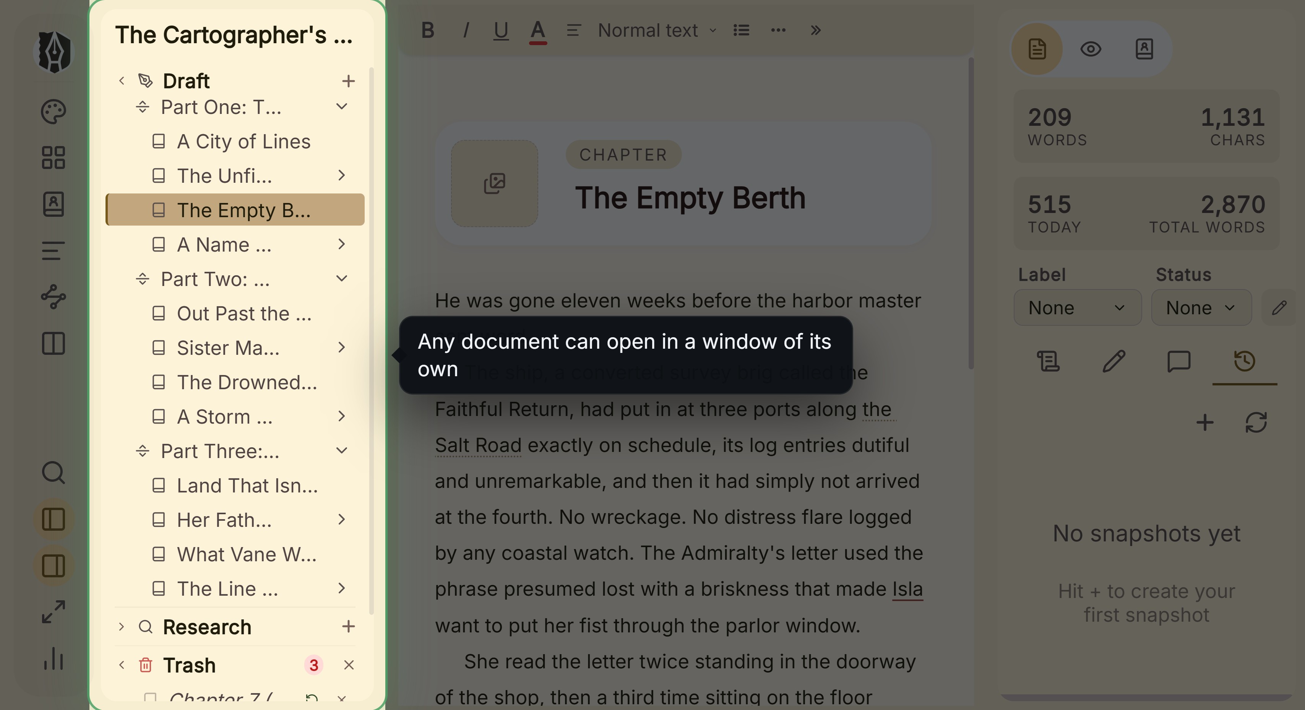Open the text alignment options

[573, 31]
